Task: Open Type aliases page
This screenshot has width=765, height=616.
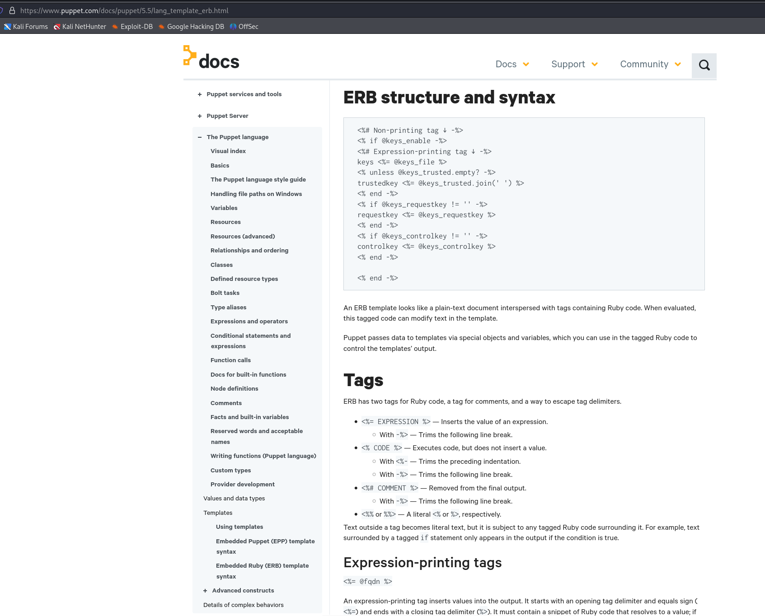Action: pyautogui.click(x=228, y=308)
